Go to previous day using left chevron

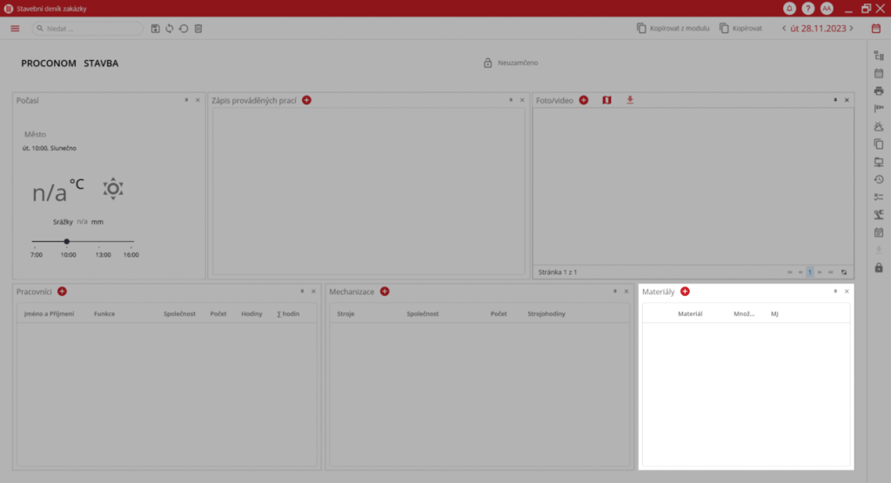tap(783, 29)
